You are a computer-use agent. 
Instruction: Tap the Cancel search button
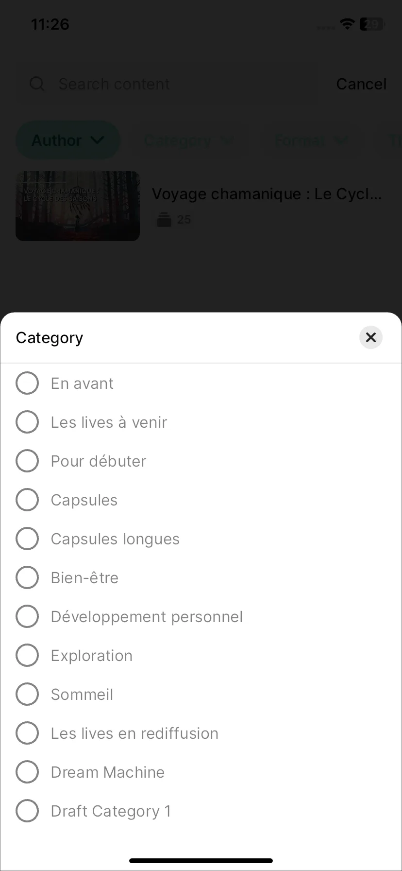click(361, 84)
